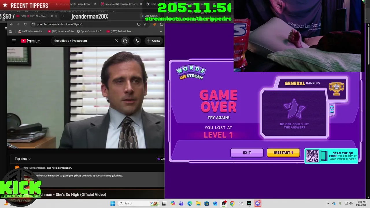This screenshot has width=370, height=208.
Task: Go to YouTube Premium home logo
Action: pos(31,41)
